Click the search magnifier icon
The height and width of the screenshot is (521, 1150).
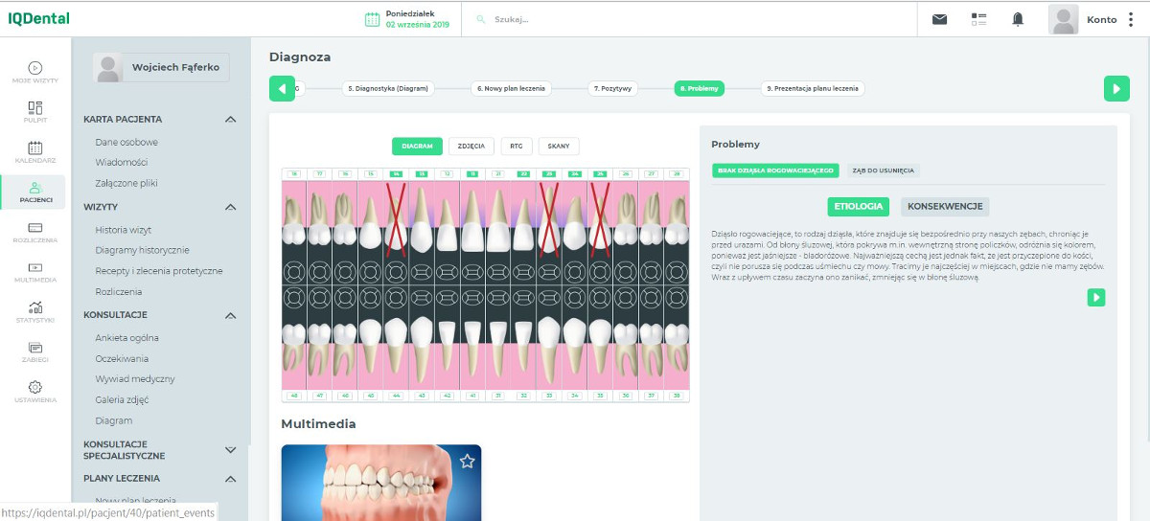pos(480,19)
